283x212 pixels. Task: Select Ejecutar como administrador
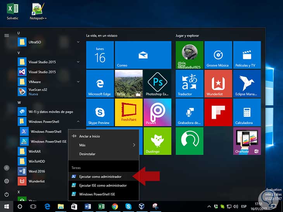click(104, 176)
